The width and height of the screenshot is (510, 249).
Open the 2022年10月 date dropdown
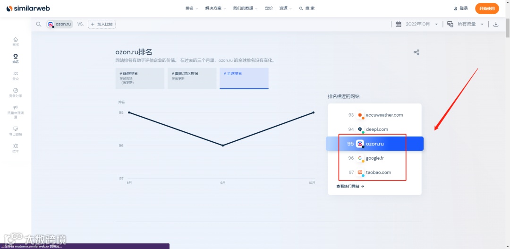(422, 24)
